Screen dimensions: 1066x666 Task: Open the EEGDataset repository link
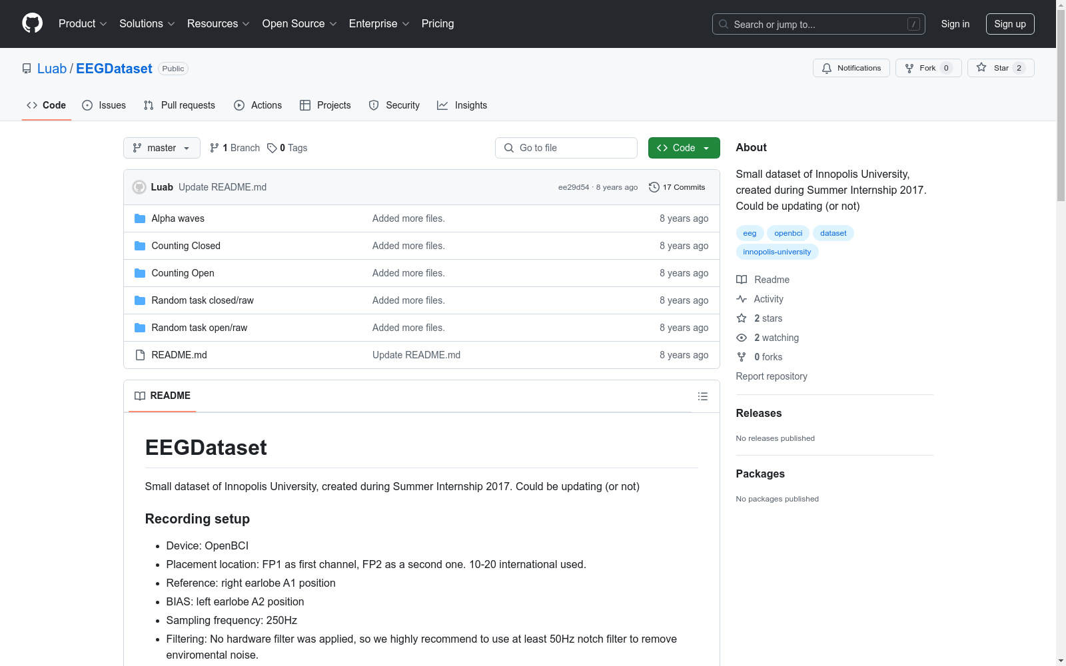pos(114,69)
